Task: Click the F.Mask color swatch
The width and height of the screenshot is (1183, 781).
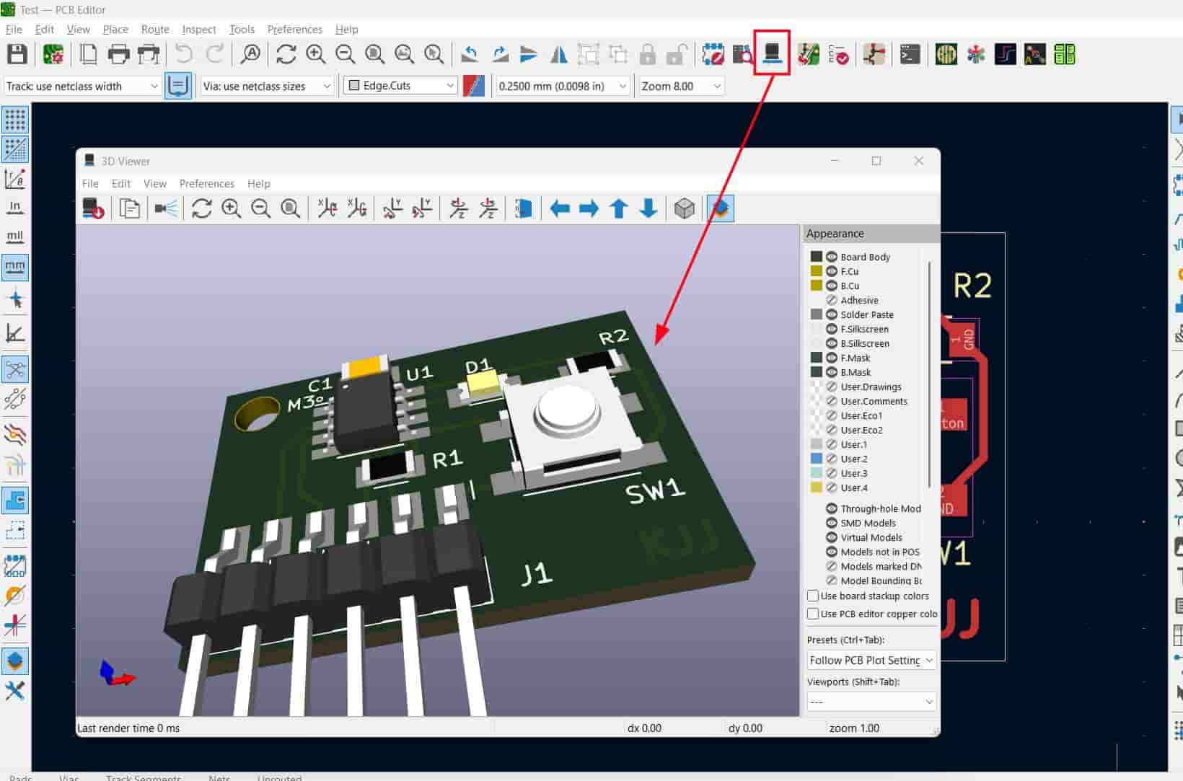Action: (x=816, y=358)
